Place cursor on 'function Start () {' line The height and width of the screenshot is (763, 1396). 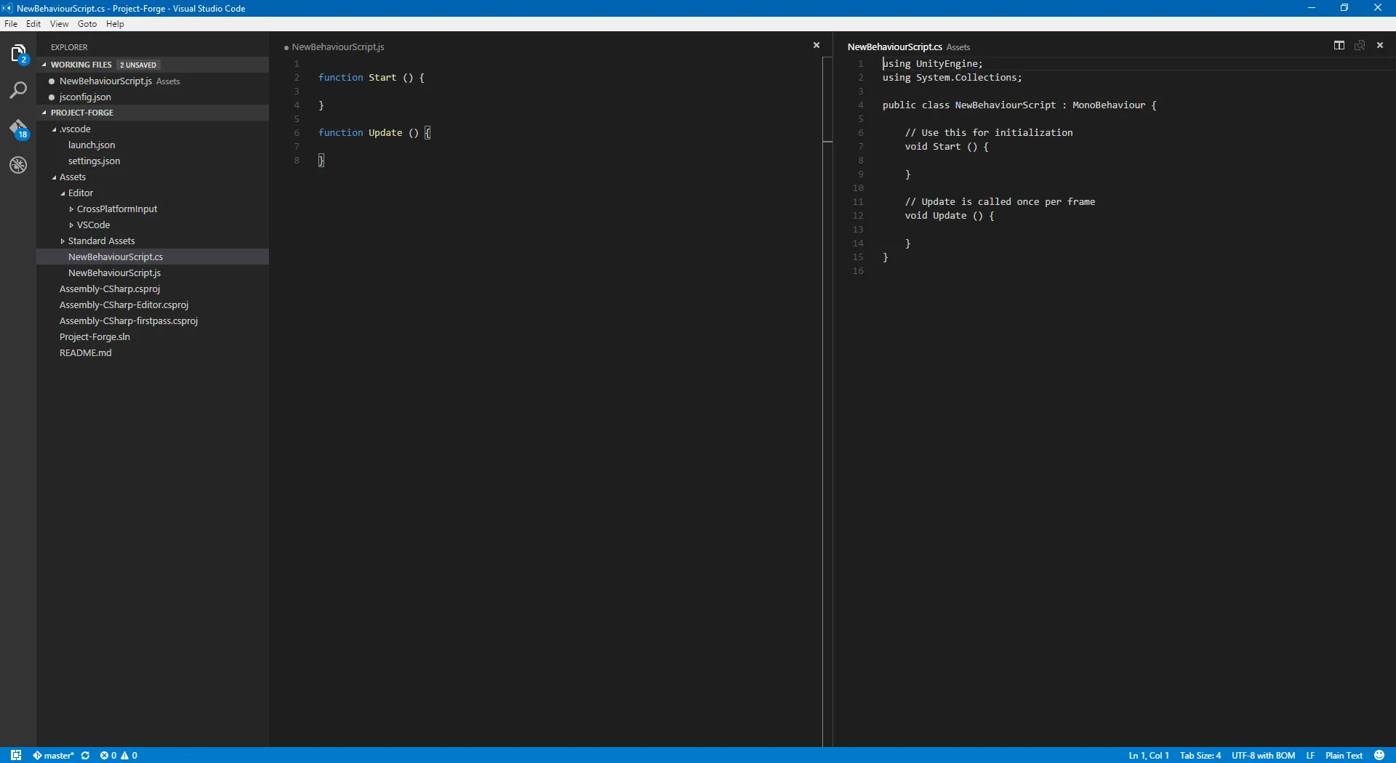pyautogui.click(x=371, y=77)
